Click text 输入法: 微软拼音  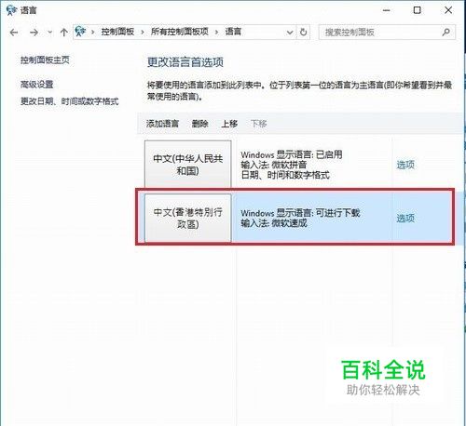pos(274,165)
